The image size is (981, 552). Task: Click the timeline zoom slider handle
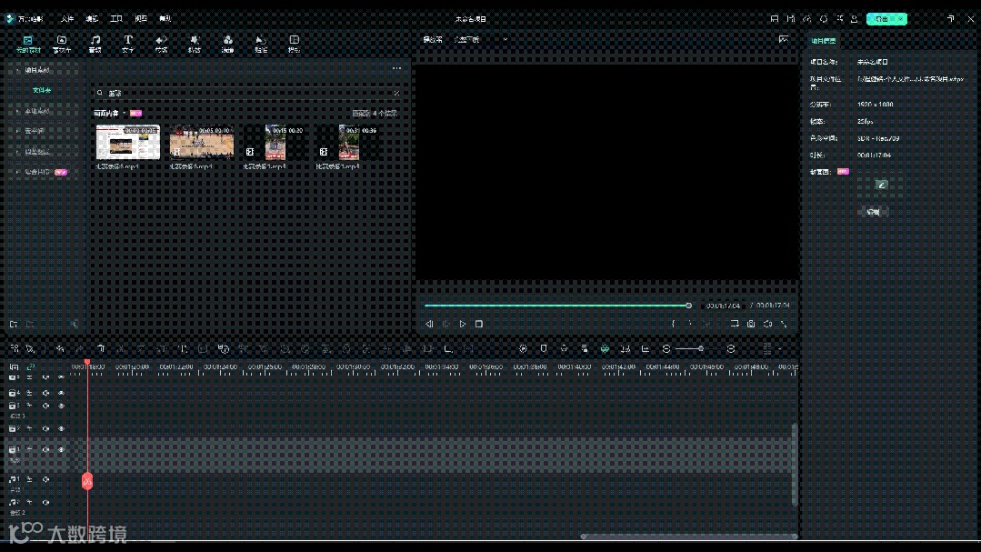tap(701, 348)
